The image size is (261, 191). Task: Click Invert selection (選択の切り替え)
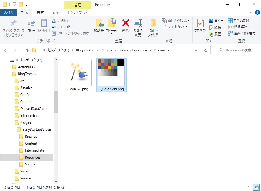click(x=242, y=33)
